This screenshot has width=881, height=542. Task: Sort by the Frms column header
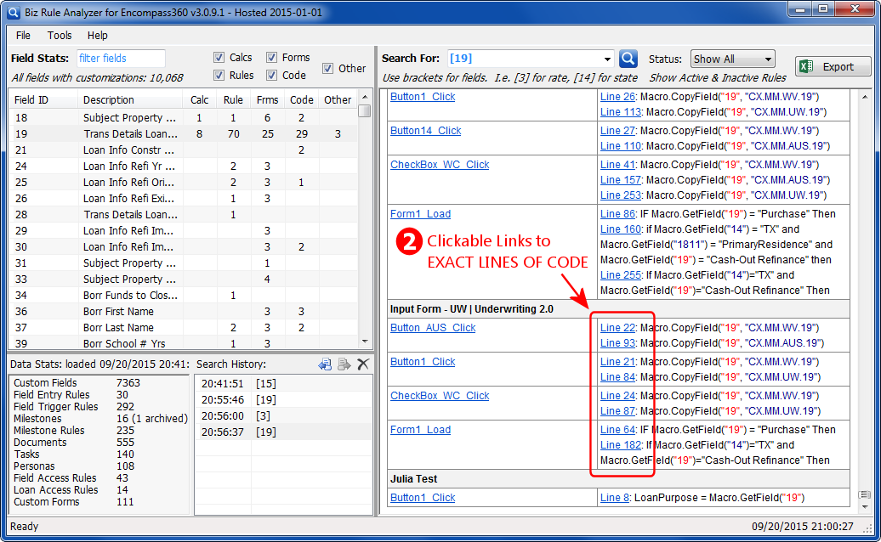click(x=267, y=100)
